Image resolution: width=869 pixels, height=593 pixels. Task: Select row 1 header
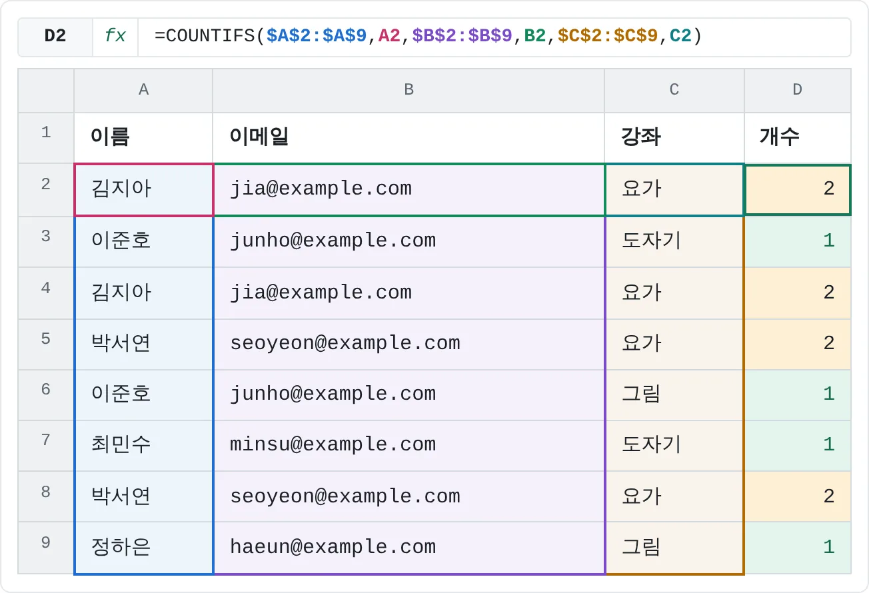coord(46,138)
